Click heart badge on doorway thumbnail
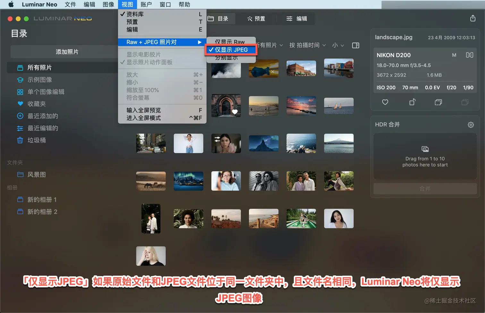This screenshot has height=313, width=485. pos(235,112)
